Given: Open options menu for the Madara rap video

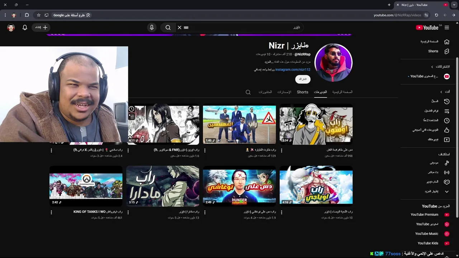Looking at the screenshot, I should tap(128, 212).
